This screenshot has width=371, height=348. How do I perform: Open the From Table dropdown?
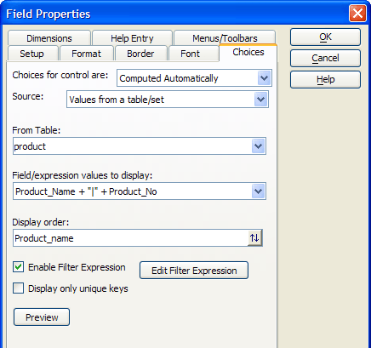point(258,146)
